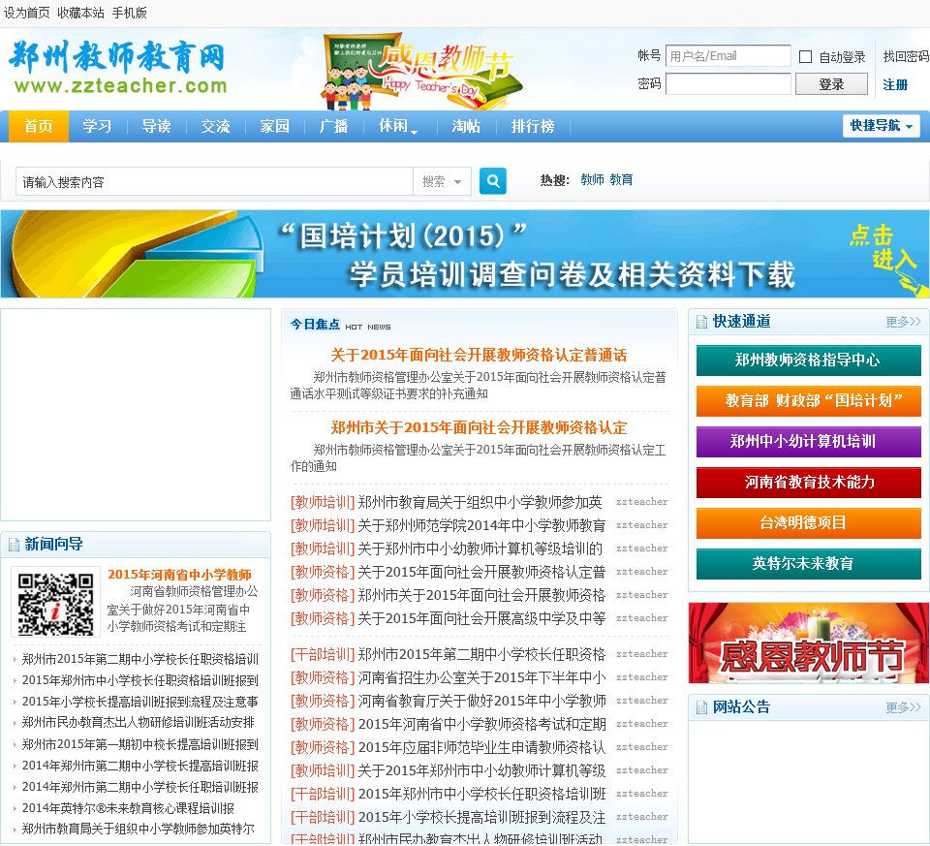Expand the 休闲 menu arrow

click(x=414, y=132)
